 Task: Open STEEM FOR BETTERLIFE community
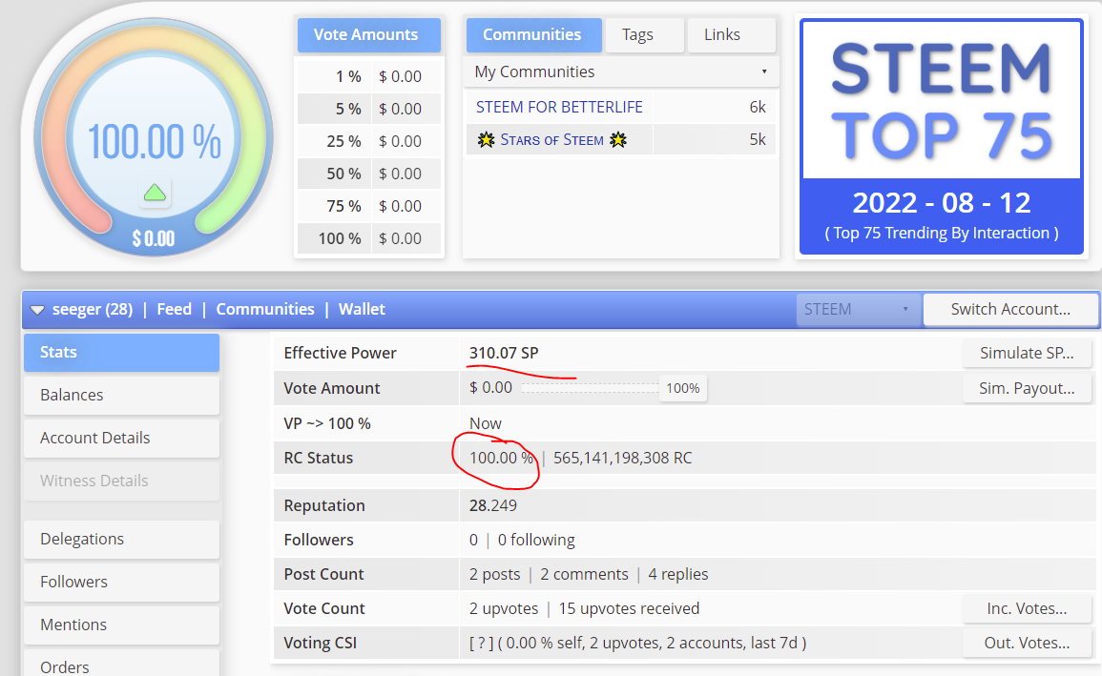(x=559, y=108)
